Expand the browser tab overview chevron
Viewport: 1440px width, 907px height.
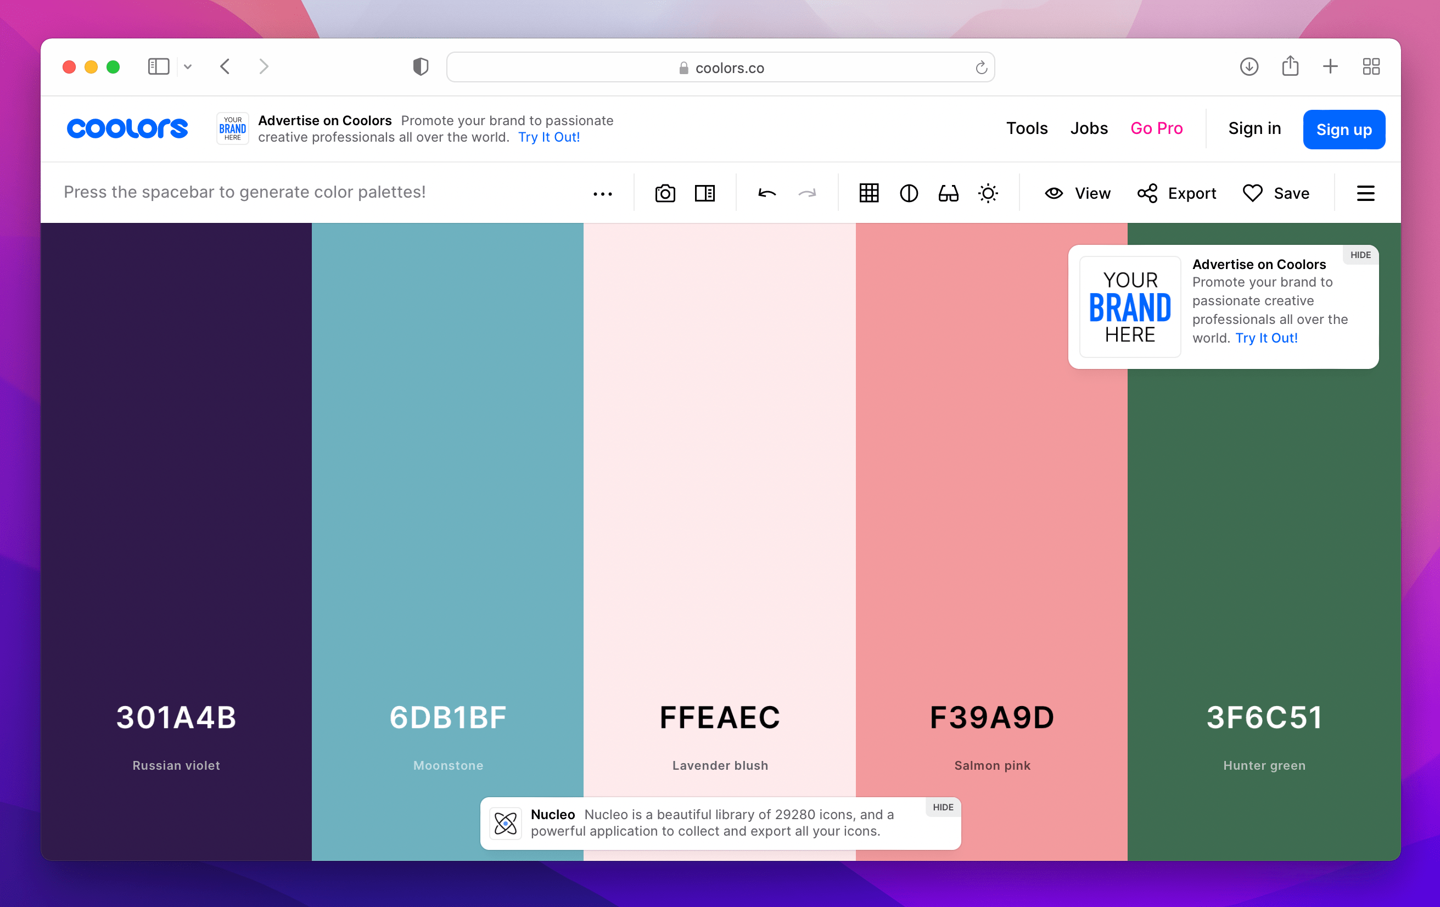tap(188, 66)
